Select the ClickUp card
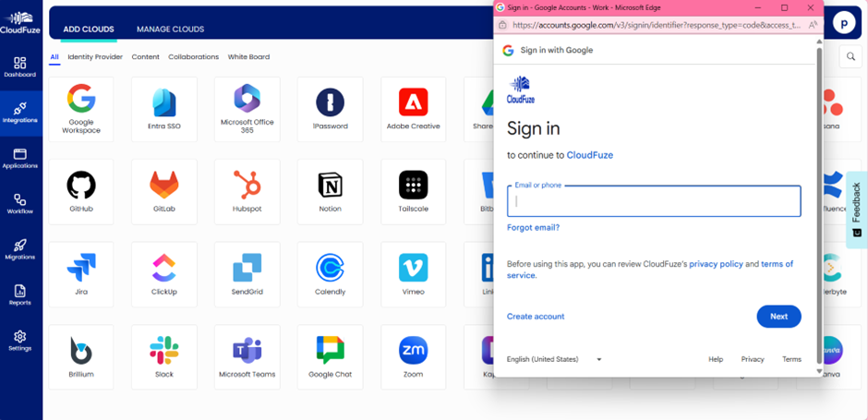Viewport: 868px width, 420px height. pos(164,274)
